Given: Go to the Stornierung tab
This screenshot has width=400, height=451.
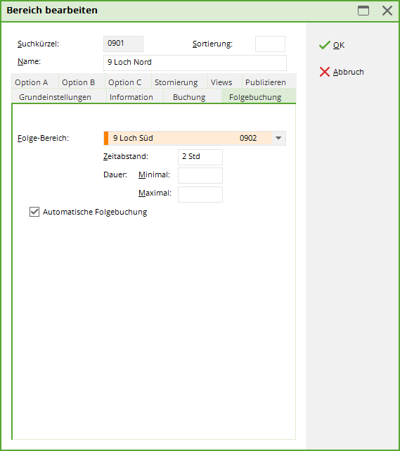Looking at the screenshot, I should click(176, 82).
